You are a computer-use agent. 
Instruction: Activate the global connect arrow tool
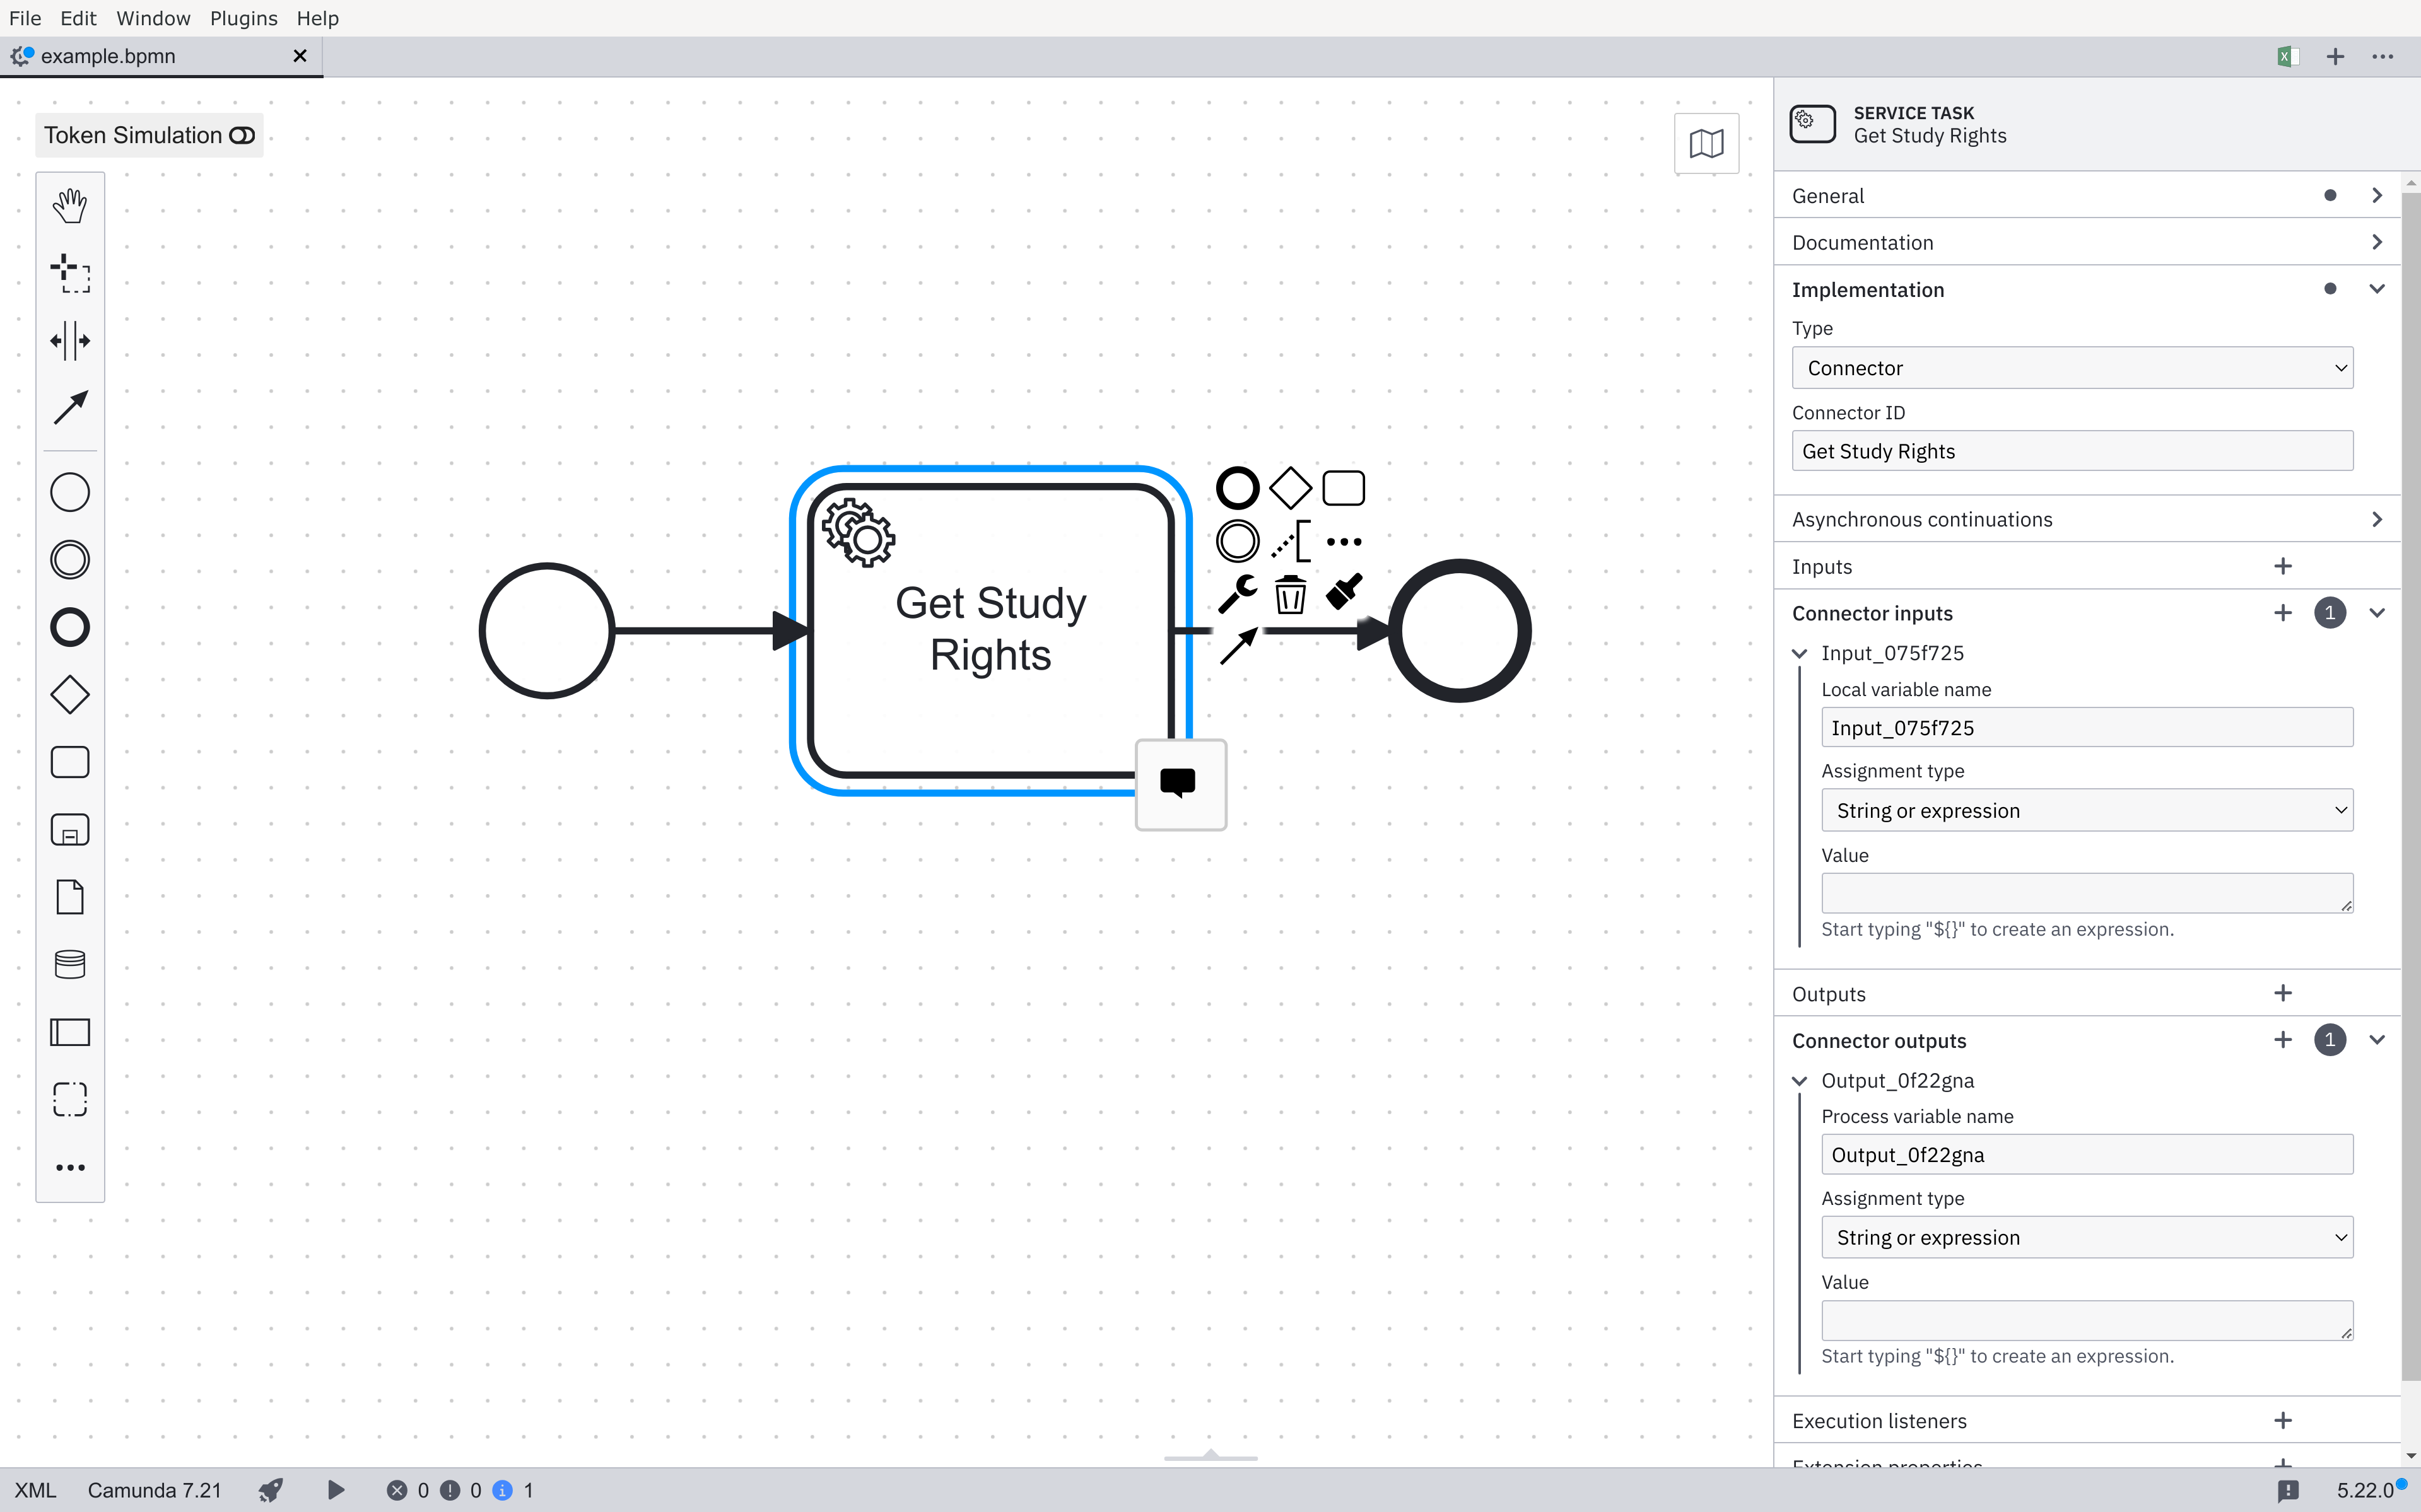coord(70,408)
